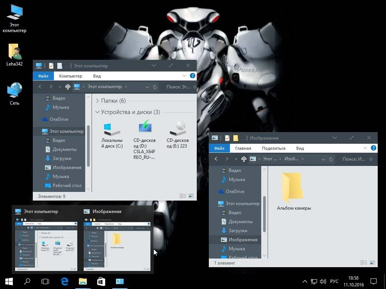Image resolution: width=386 pixels, height=289 pixels.
Task: Expand the ribbon in Изображения window
Action: (365, 148)
